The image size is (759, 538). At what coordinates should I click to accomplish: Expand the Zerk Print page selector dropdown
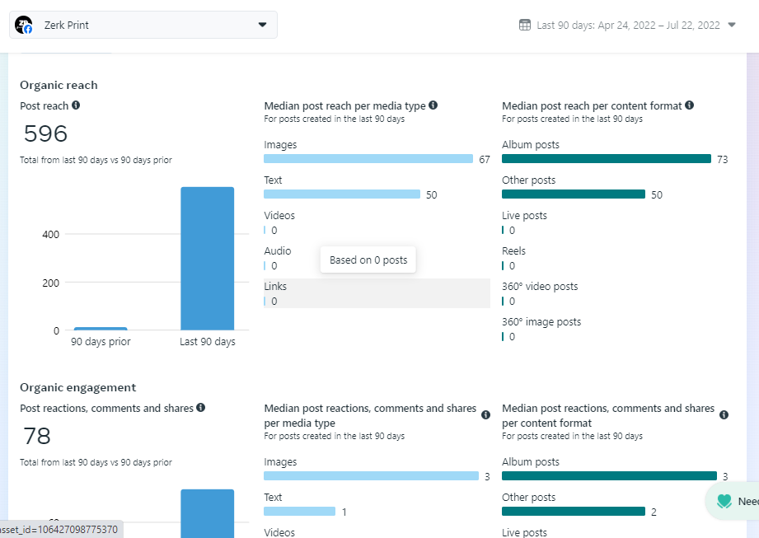pyautogui.click(x=262, y=25)
